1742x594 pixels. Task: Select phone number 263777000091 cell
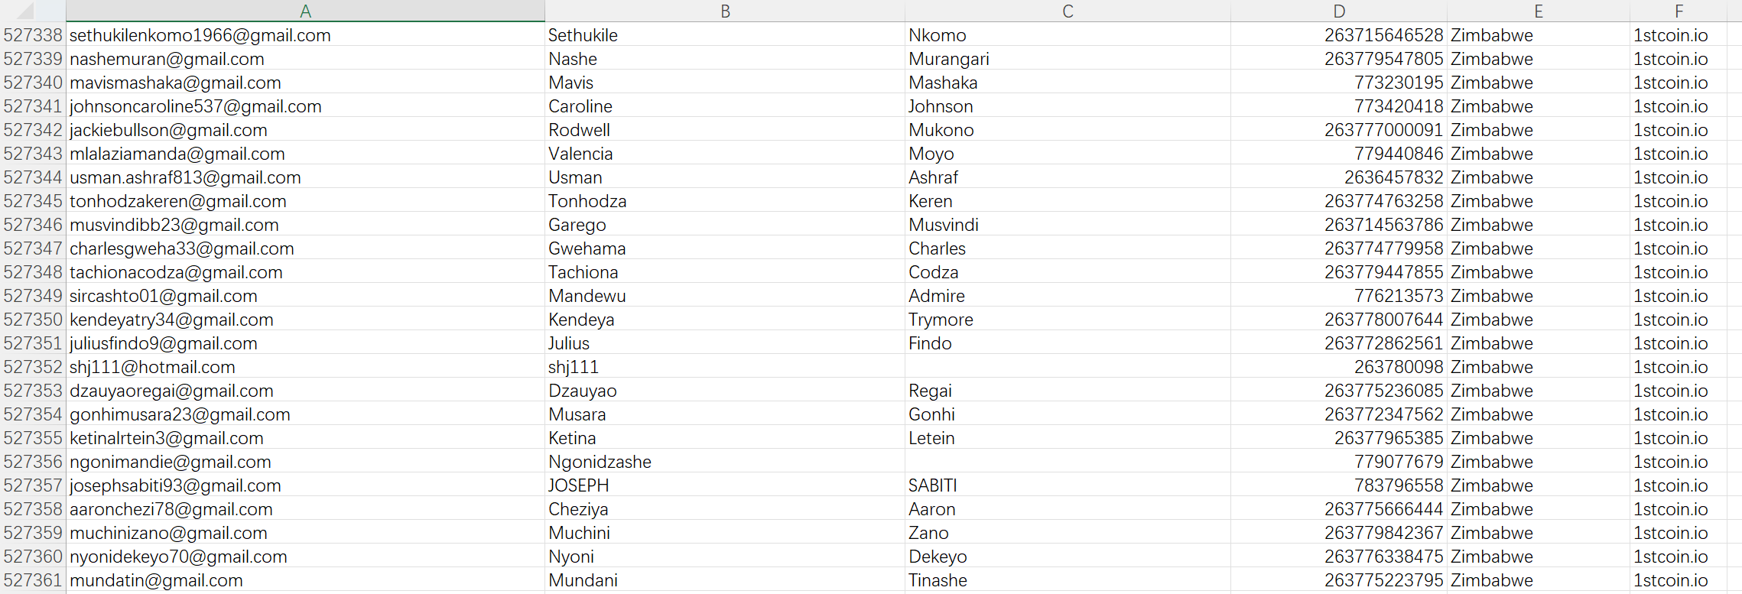point(1383,130)
